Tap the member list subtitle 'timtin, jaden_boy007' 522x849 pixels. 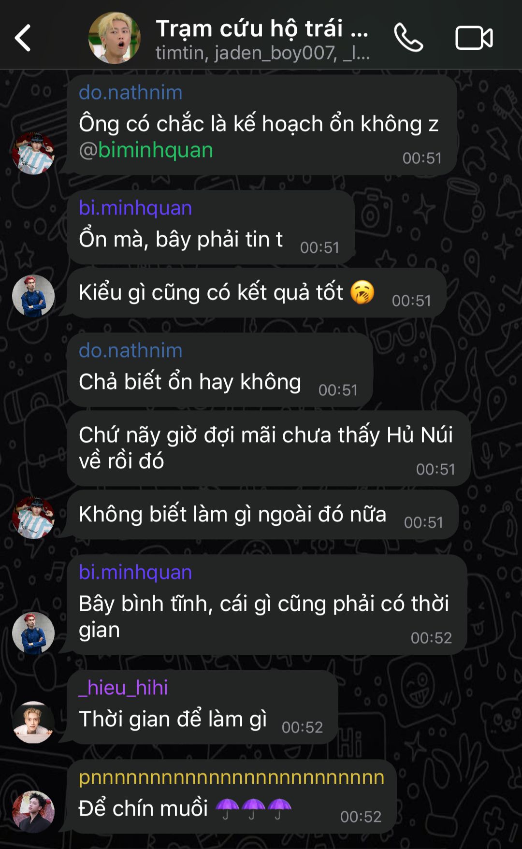tap(262, 53)
